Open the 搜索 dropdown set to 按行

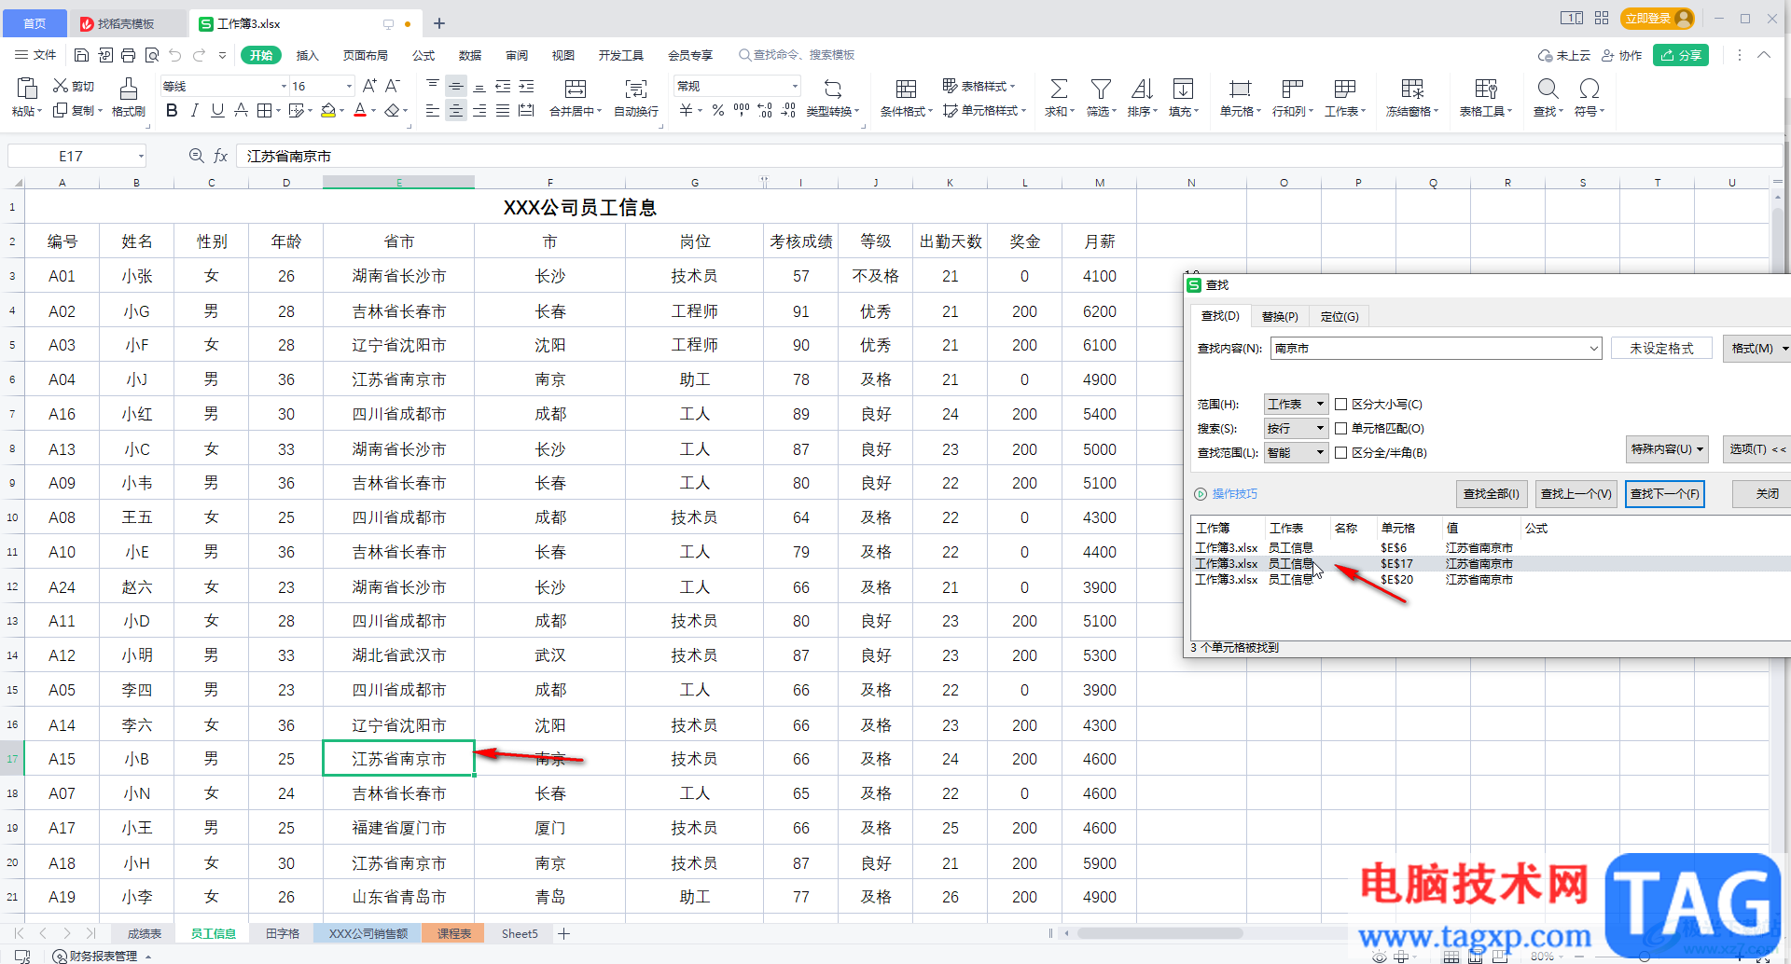point(1296,428)
